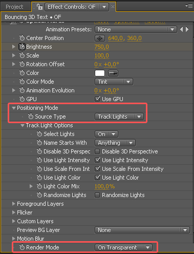Open the panel options menu icon
The image size is (194, 254).
[x=189, y=6]
